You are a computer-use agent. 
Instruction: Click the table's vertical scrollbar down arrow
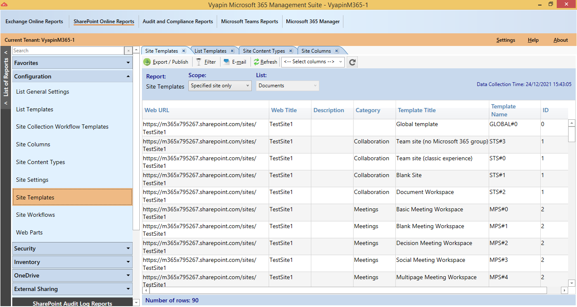[572, 283]
